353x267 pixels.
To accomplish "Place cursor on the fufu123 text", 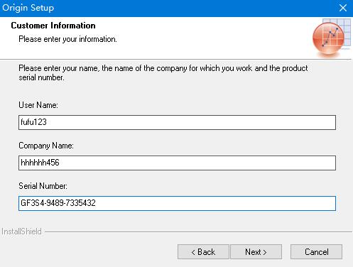I will tap(33, 122).
